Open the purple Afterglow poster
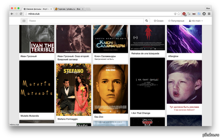The width and height of the screenshot is (221, 139). click(x=185, y=39)
